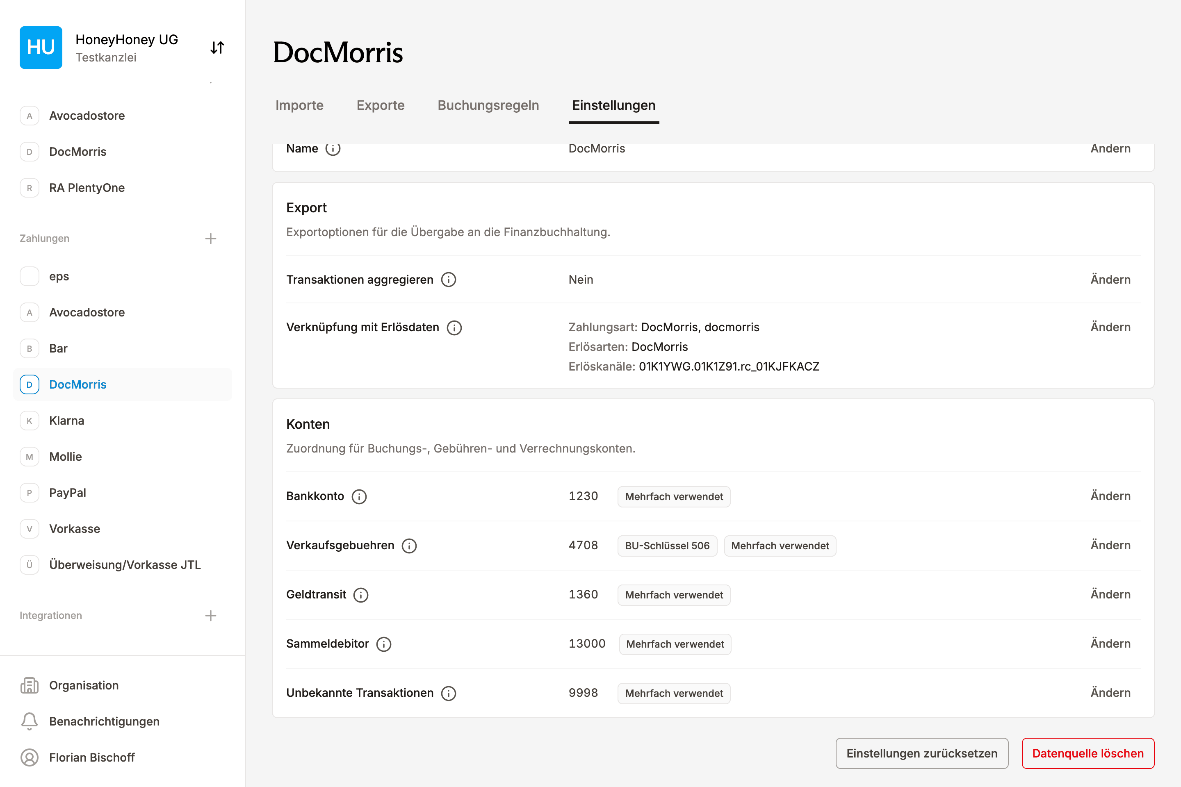Image resolution: width=1181 pixels, height=787 pixels.
Task: Click info icon next to Name
Action: coord(333,148)
